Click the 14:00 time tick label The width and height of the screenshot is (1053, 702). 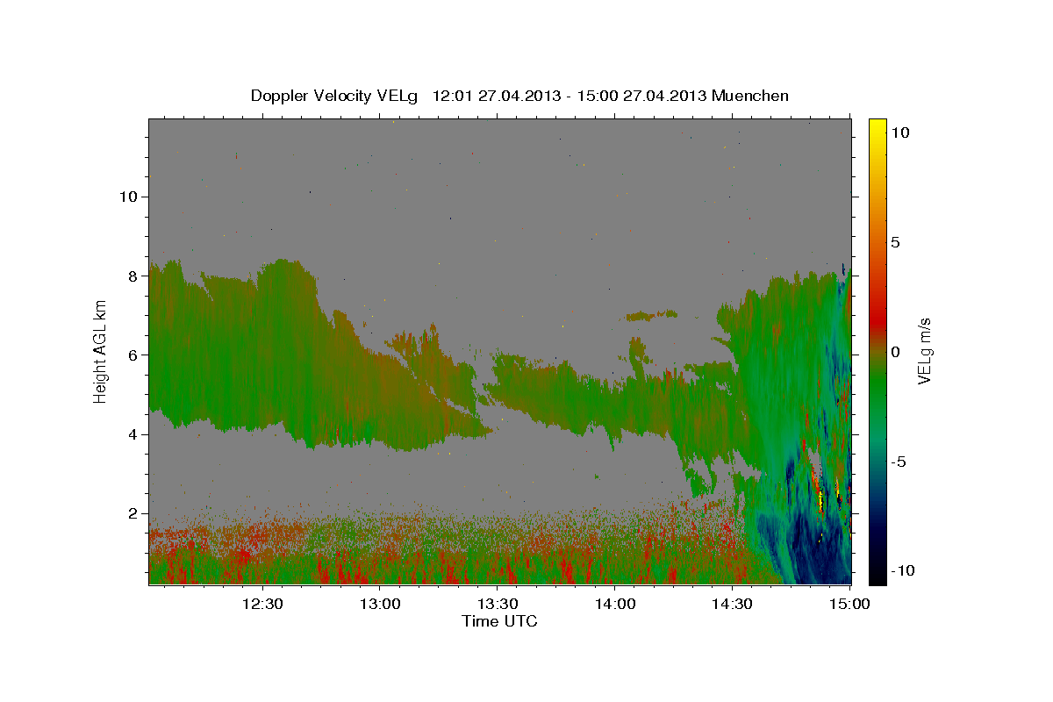(615, 605)
